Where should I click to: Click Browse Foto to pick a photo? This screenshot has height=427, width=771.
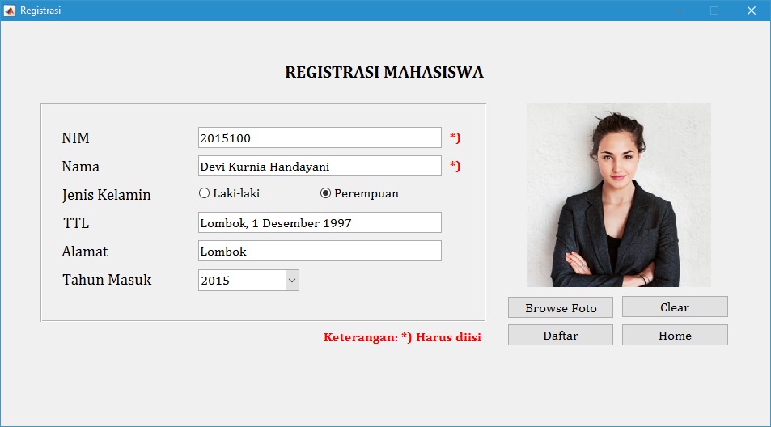pos(561,307)
